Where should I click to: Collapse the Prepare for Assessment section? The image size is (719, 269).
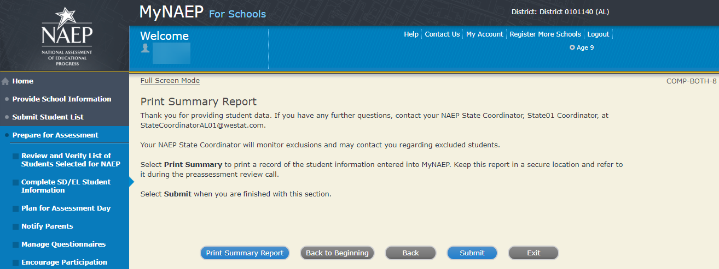55,135
